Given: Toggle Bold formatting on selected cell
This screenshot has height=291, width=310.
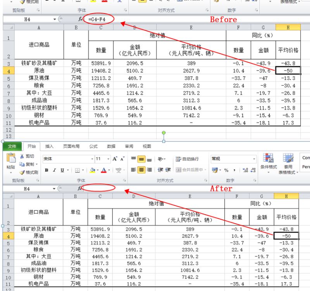Looking at the screenshot, I should (x=46, y=169).
